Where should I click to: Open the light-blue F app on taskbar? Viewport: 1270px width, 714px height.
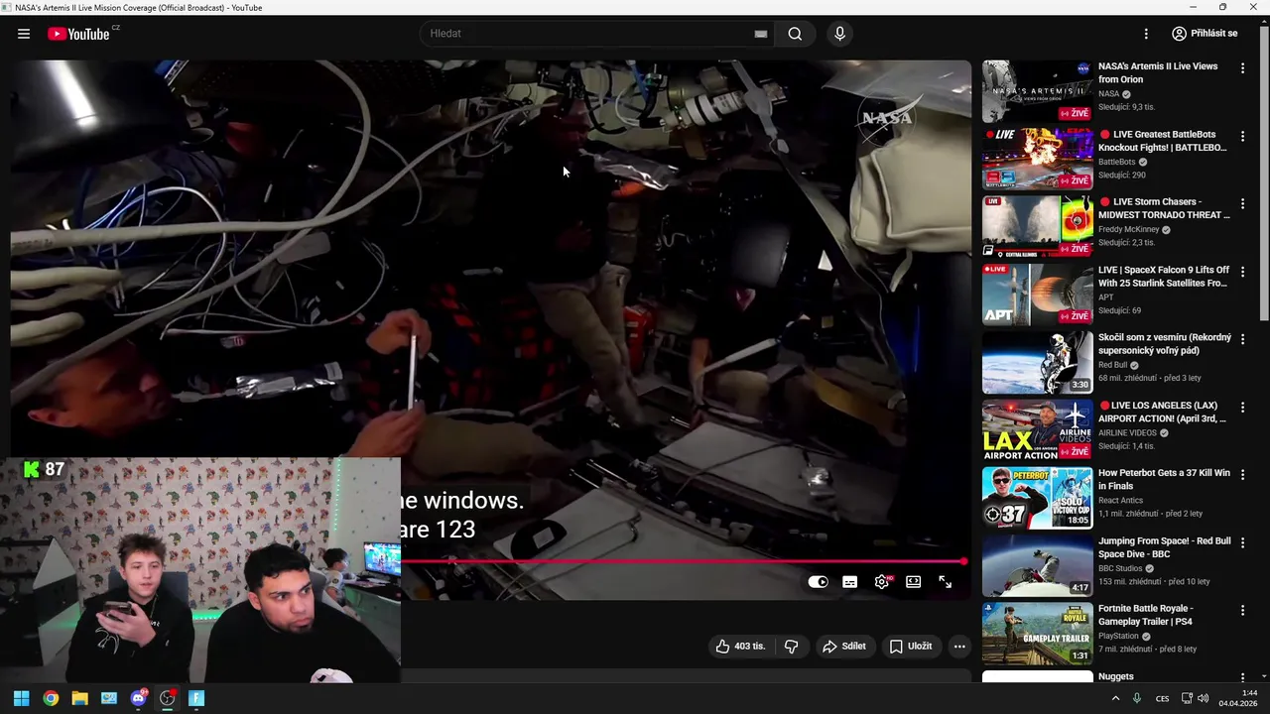pos(196,698)
